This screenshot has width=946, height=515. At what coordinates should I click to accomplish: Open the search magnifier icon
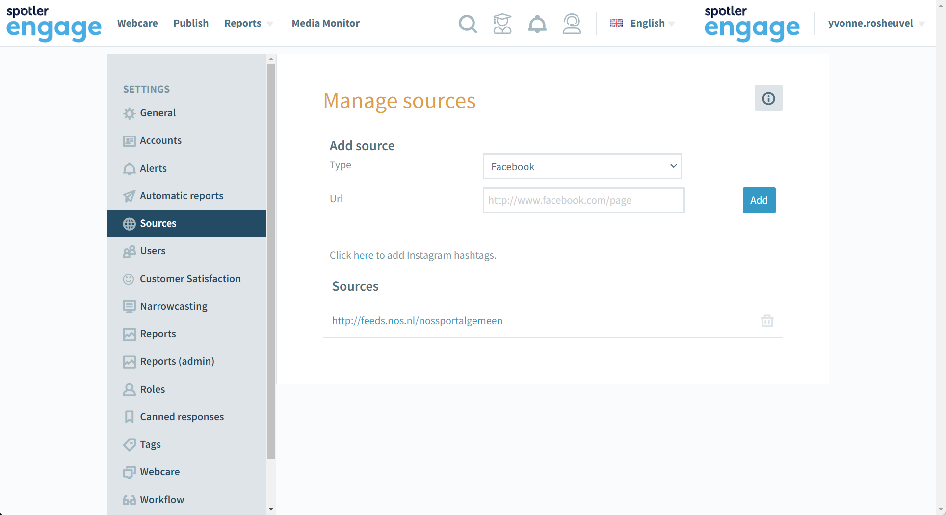468,24
